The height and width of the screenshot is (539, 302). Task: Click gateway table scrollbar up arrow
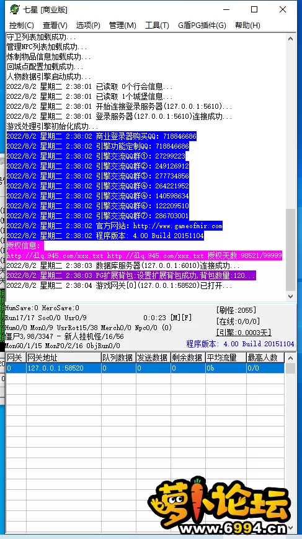291,359
